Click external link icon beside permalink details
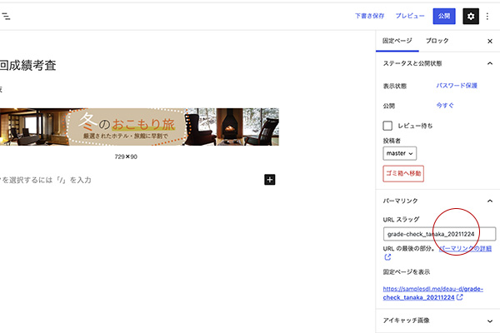500x333 pixels. click(x=387, y=258)
